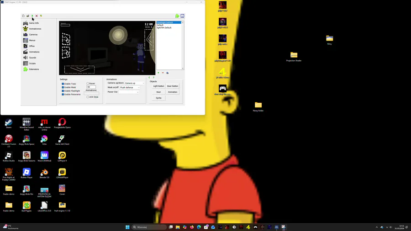This screenshot has width=411, height=231.
Task: Click the green left arrow under preview
Action: coord(149,78)
